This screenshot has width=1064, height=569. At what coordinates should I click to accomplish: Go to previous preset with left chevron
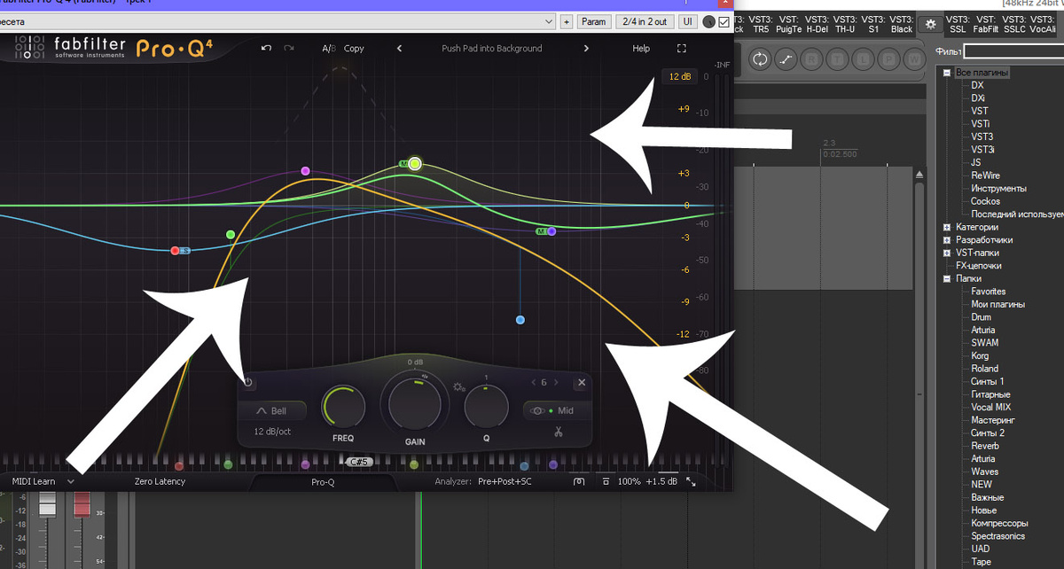click(x=399, y=49)
